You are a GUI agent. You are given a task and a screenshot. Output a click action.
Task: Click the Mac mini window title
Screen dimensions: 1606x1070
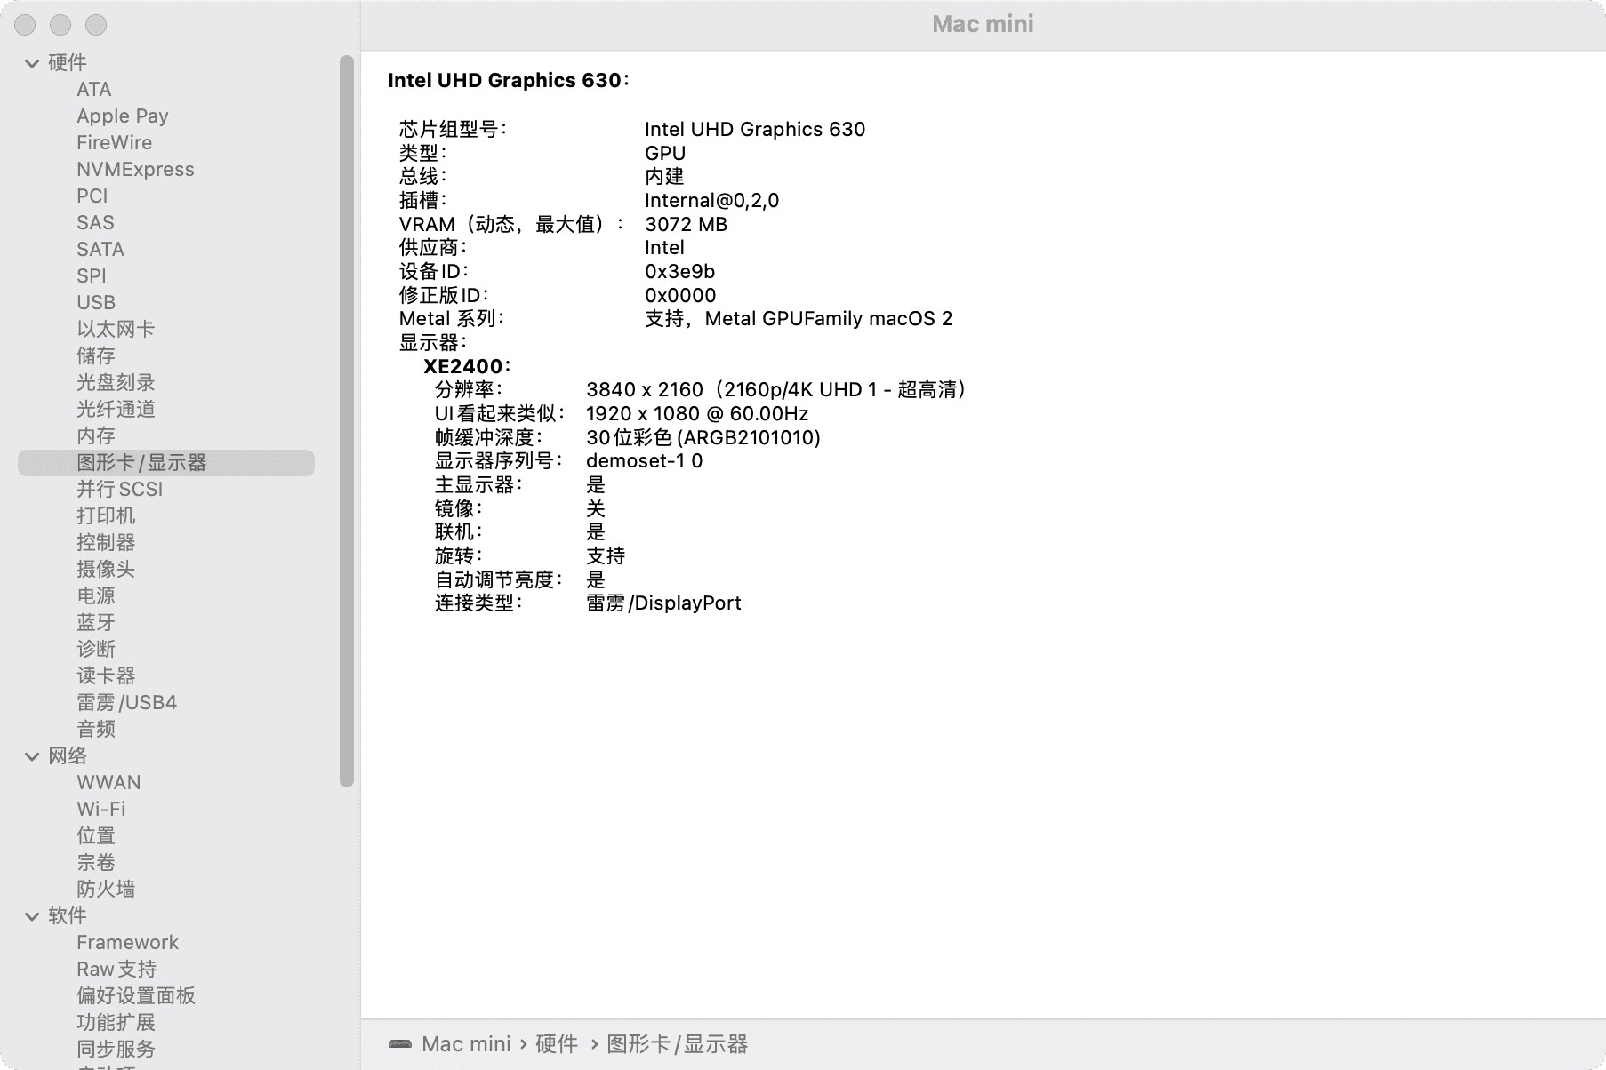click(983, 24)
